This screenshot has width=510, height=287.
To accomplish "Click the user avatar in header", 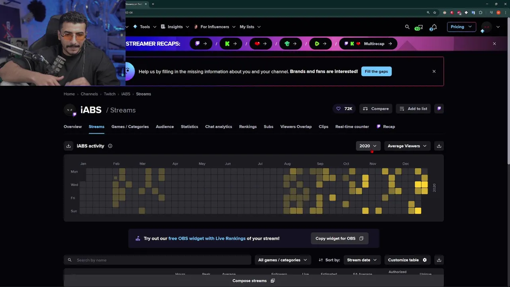I will pyautogui.click(x=486, y=27).
